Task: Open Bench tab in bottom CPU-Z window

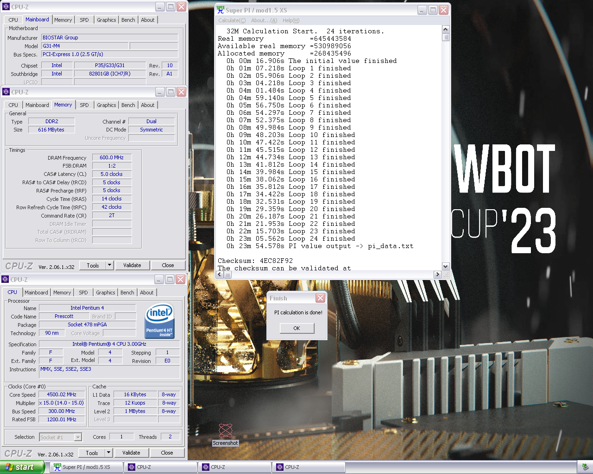Action: pos(127,293)
